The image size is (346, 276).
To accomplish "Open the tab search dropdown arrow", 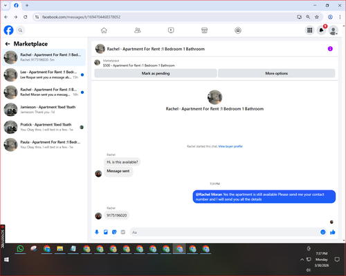I will pyautogui.click(x=6, y=6).
